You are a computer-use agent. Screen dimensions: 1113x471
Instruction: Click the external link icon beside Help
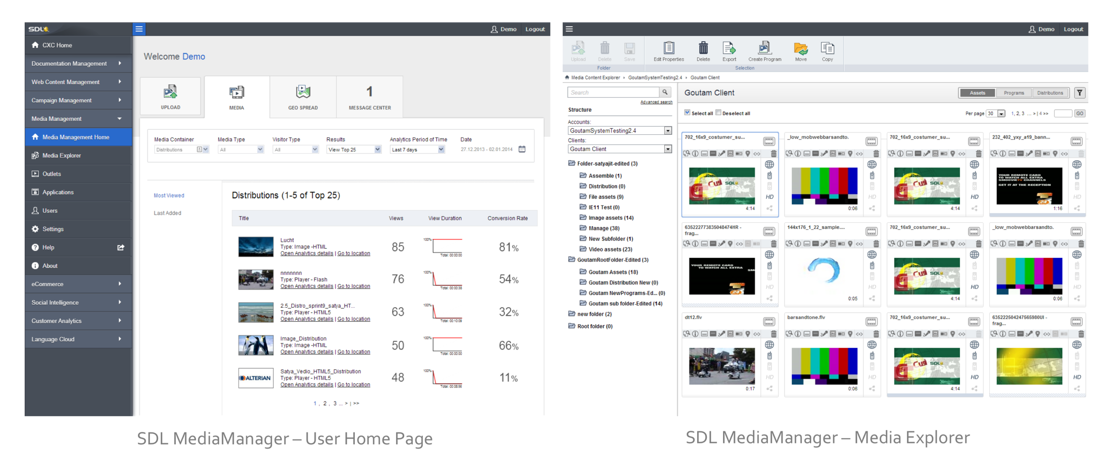coord(121,247)
